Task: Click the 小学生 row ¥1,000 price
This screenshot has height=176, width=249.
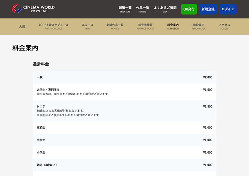Action: [208, 153]
